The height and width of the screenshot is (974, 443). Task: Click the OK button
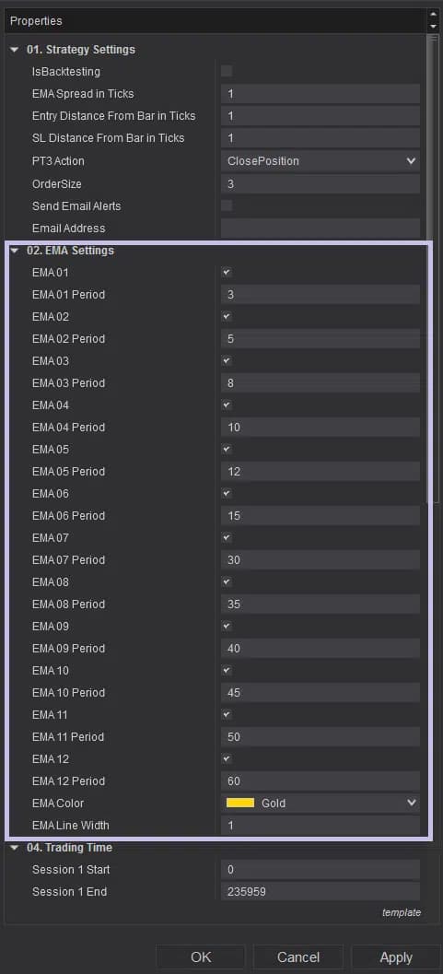201,957
